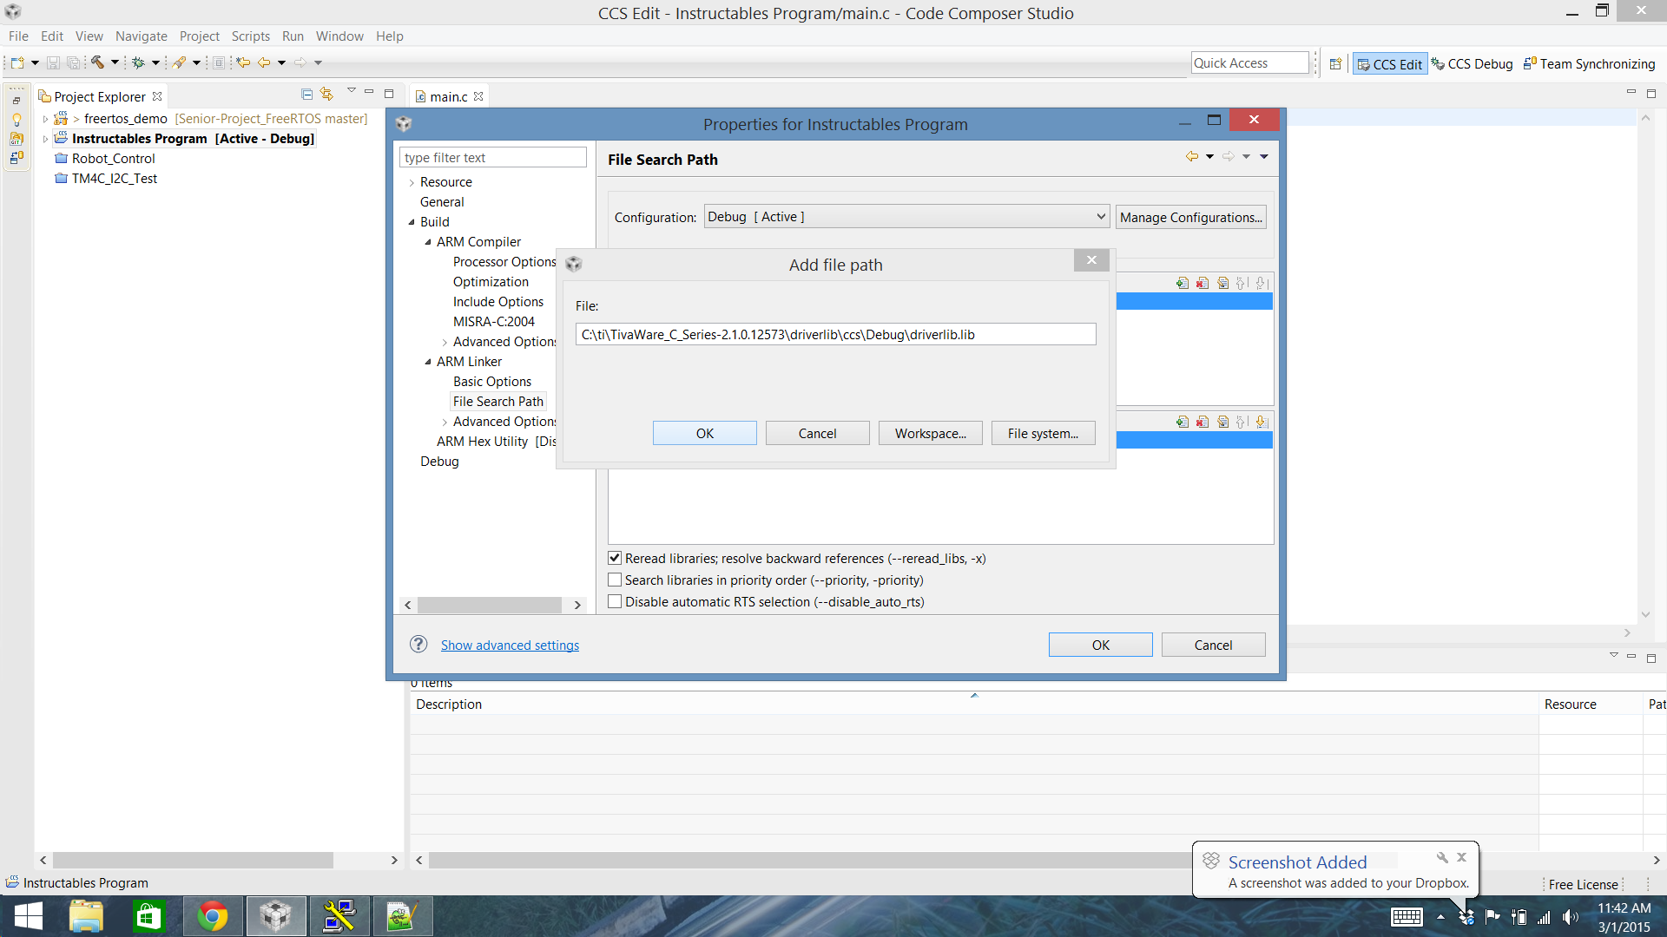
Task: Click the Edit icon above the upper list
Action: (x=1222, y=283)
